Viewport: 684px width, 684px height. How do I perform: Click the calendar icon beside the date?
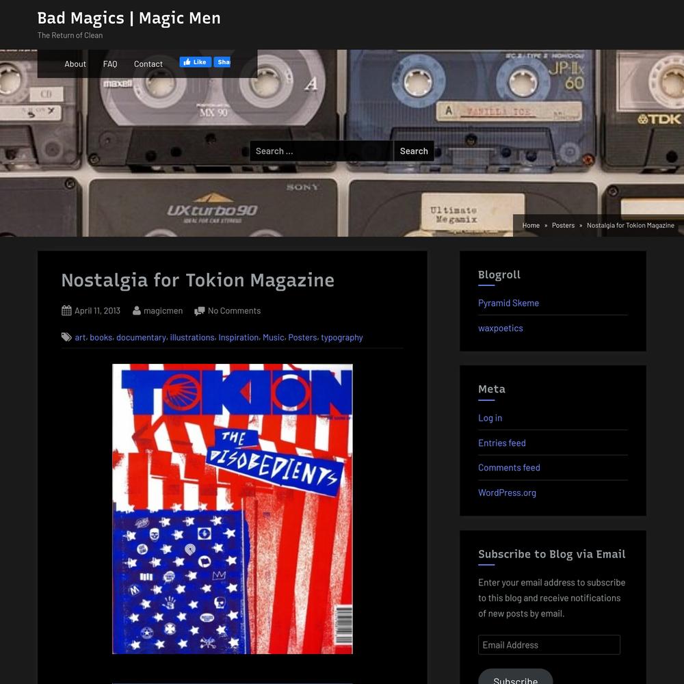coord(66,311)
